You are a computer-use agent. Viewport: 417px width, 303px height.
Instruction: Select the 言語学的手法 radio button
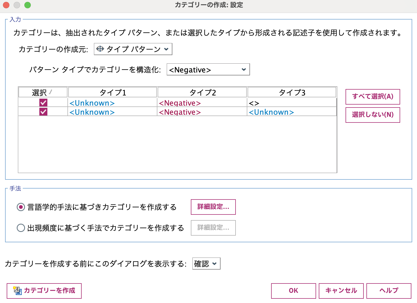point(21,207)
